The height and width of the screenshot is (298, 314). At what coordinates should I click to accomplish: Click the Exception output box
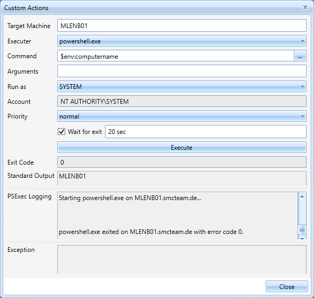click(182, 259)
